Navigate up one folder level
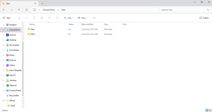 pos(19,10)
